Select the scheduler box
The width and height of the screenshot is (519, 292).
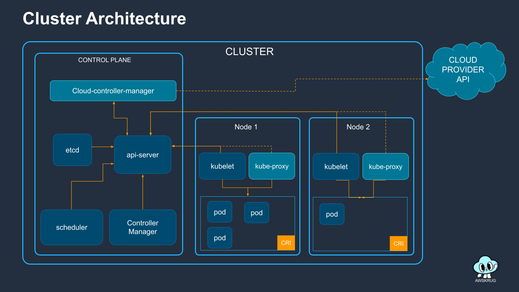click(x=72, y=227)
